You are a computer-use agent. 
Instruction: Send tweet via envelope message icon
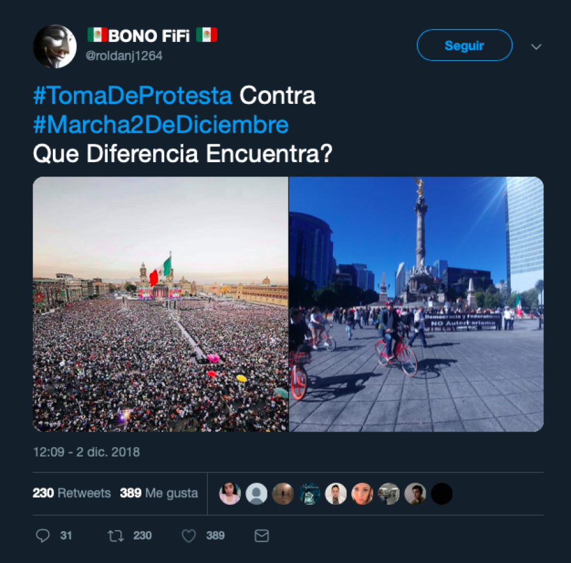point(261,536)
